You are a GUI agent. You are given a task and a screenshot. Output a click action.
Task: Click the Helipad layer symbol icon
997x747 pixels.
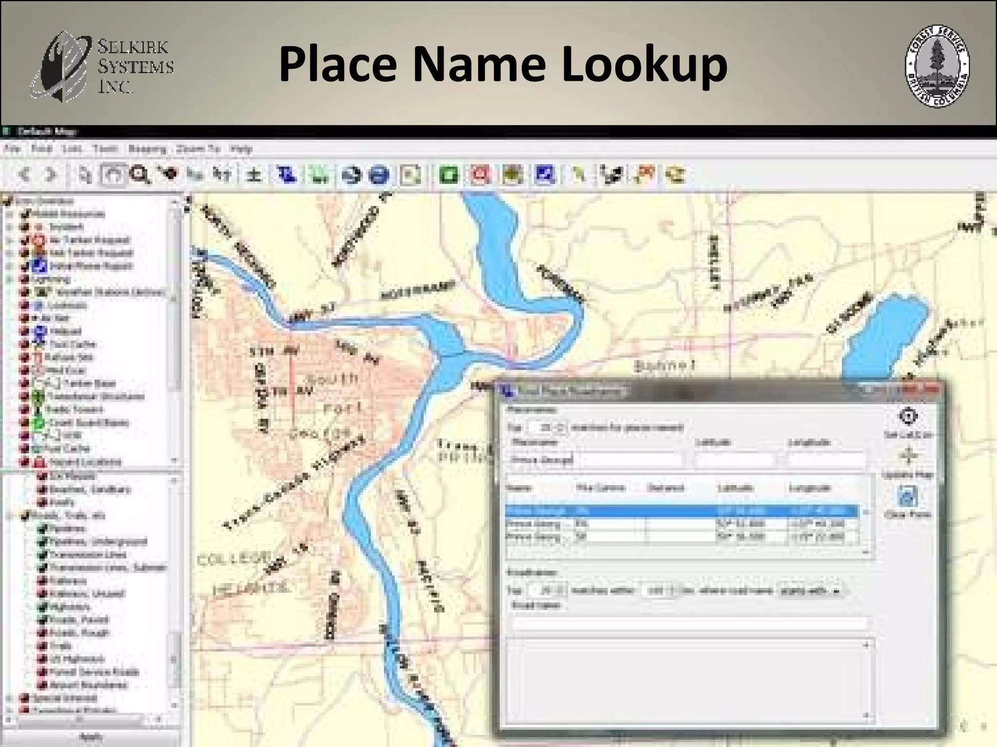point(41,331)
